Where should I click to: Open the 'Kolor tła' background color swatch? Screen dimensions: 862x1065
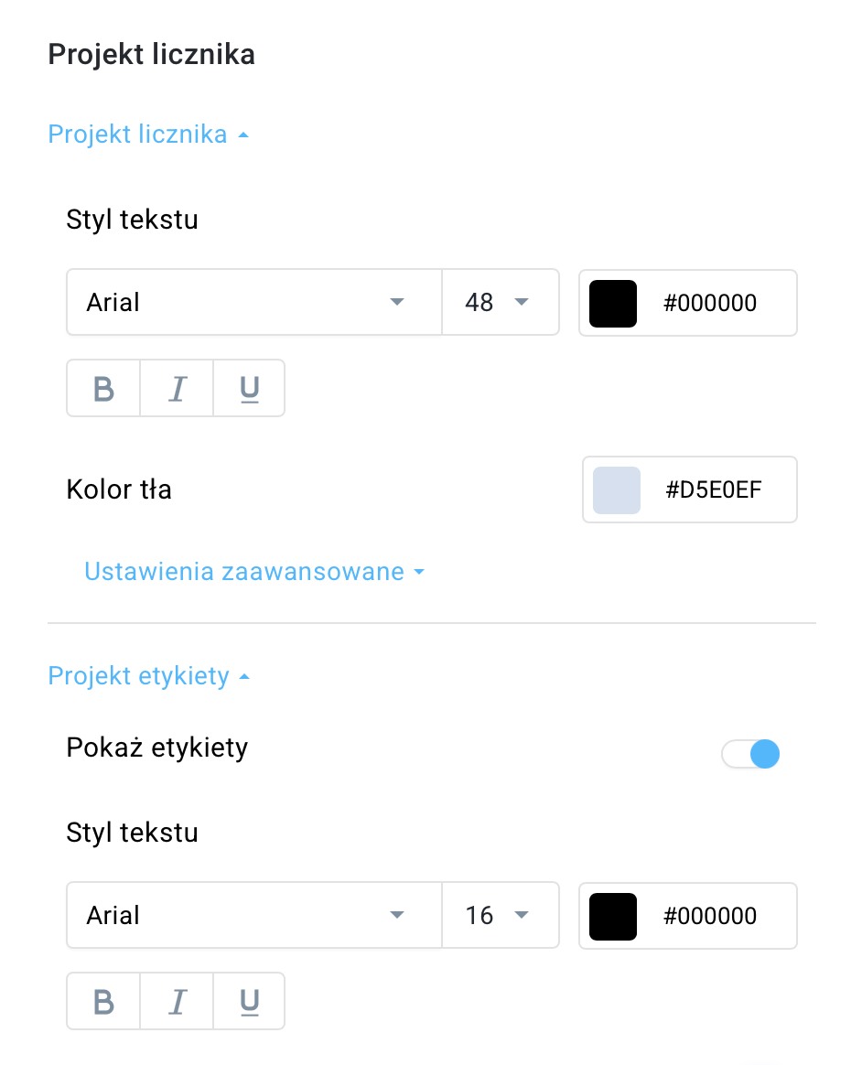pyautogui.click(x=617, y=489)
